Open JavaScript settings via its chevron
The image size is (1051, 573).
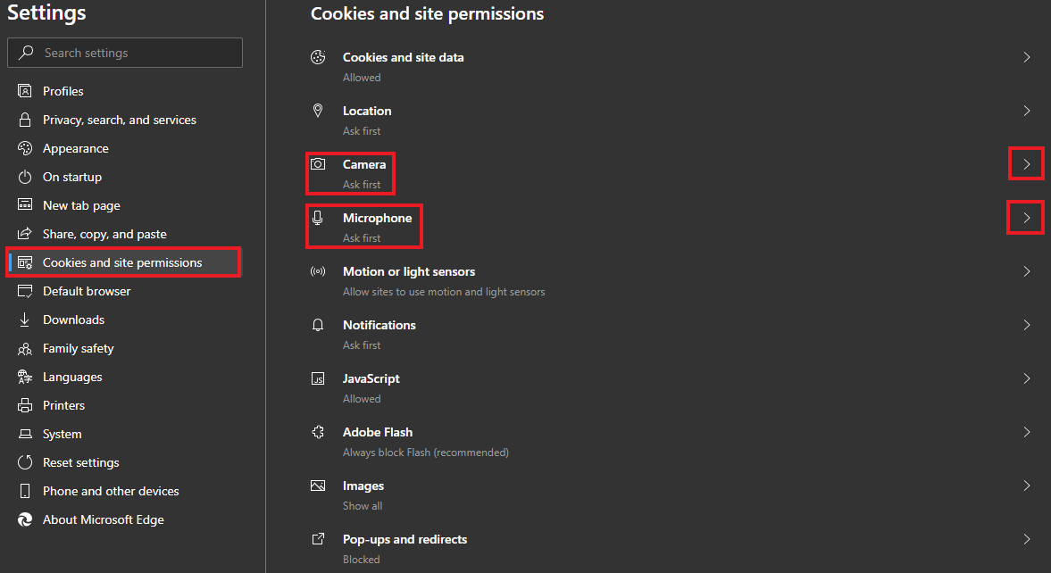point(1026,378)
